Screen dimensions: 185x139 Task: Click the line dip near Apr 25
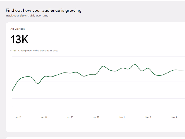(x=84, y=76)
